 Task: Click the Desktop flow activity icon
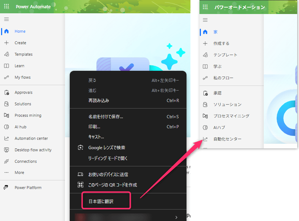pos(6,150)
